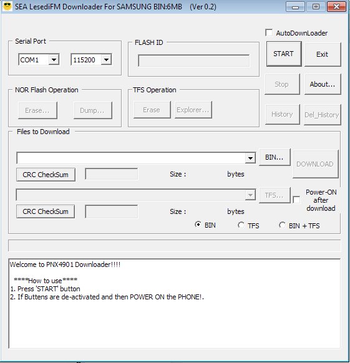Viewport: 350px width, 363px height.
Task: Click the BIN file CRC checksum field
Action: pos(112,174)
